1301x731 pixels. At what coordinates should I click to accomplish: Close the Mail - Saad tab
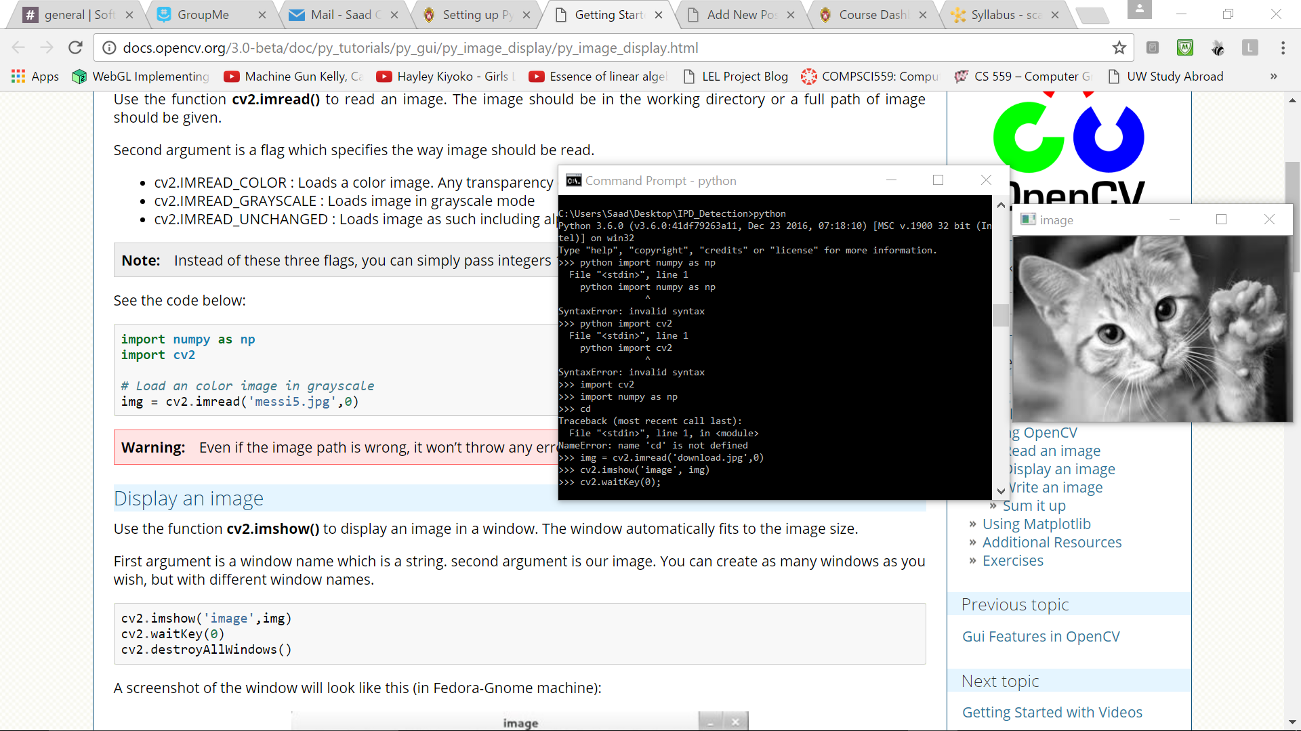[x=394, y=15]
